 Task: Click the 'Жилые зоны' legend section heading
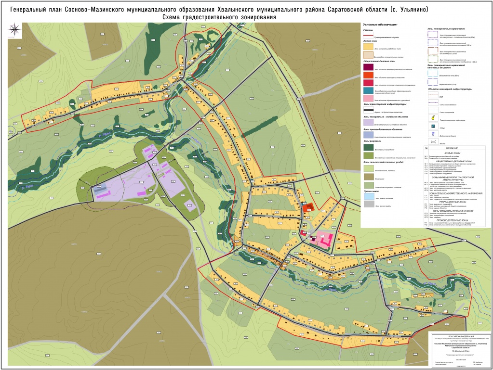[370, 41]
